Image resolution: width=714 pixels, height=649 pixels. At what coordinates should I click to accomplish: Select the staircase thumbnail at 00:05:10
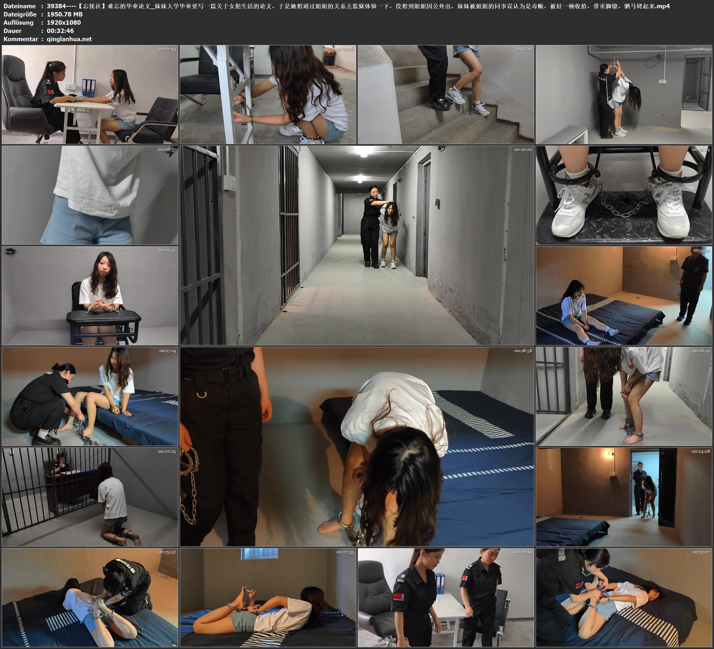(x=445, y=95)
